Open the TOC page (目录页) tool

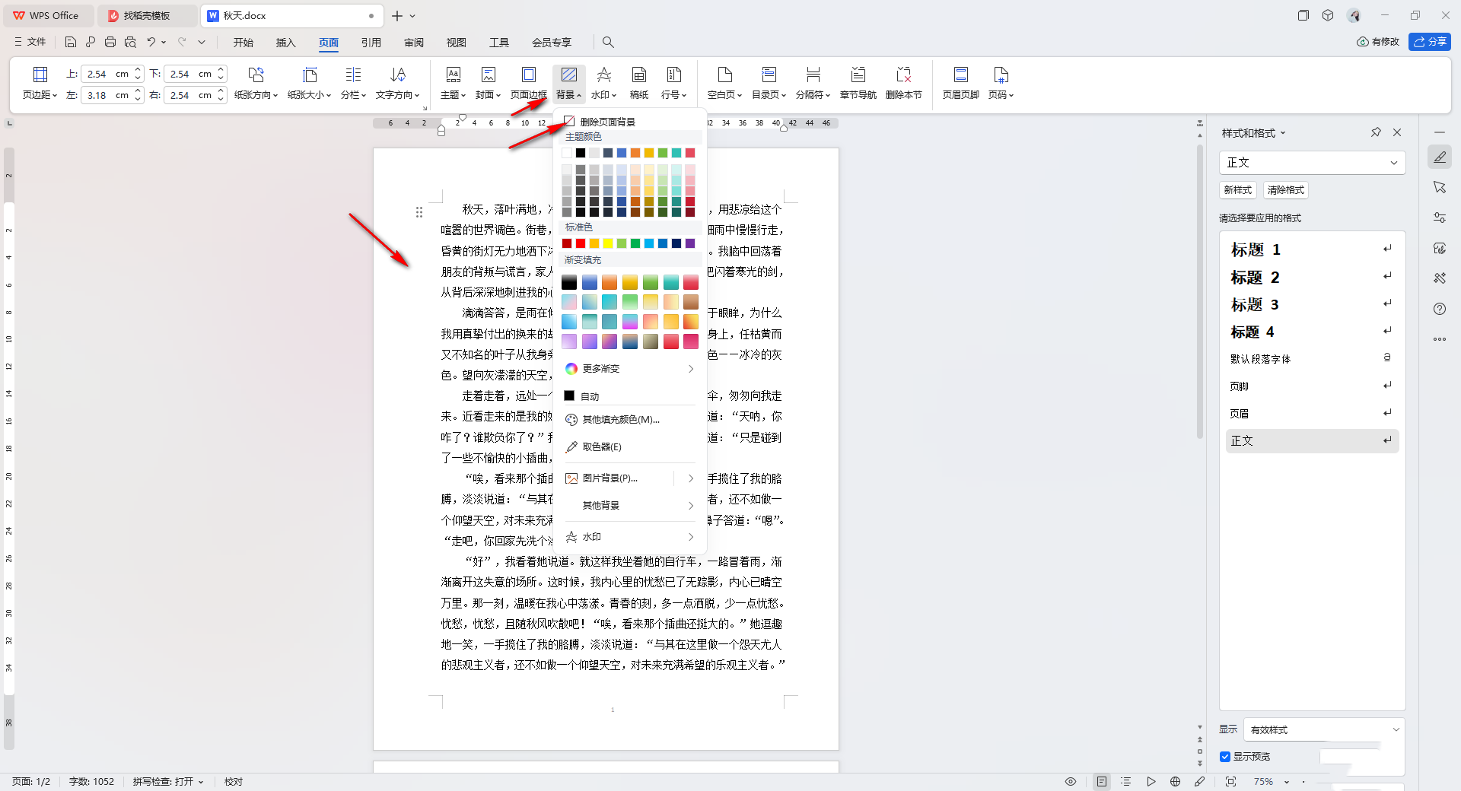click(769, 83)
